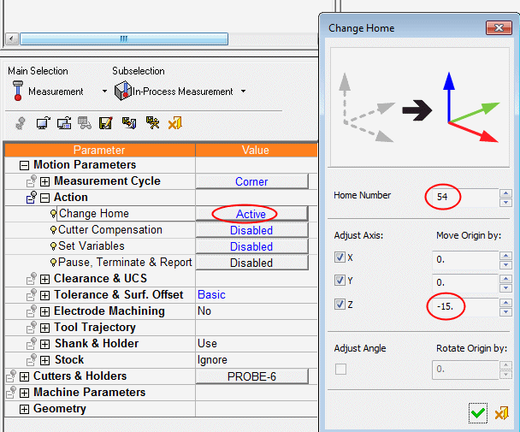Image resolution: width=520 pixels, height=432 pixels.
Task: Uncheck the X axis checkbox
Action: (x=340, y=257)
